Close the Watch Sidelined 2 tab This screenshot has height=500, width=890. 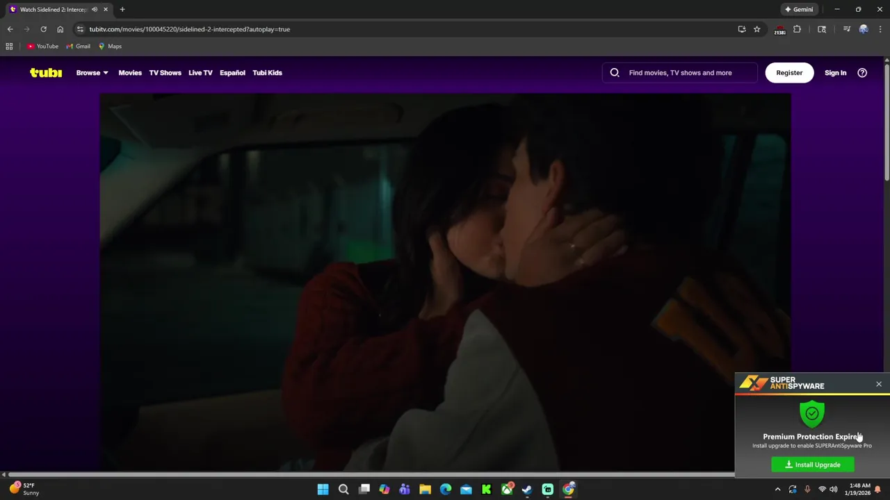pos(106,9)
